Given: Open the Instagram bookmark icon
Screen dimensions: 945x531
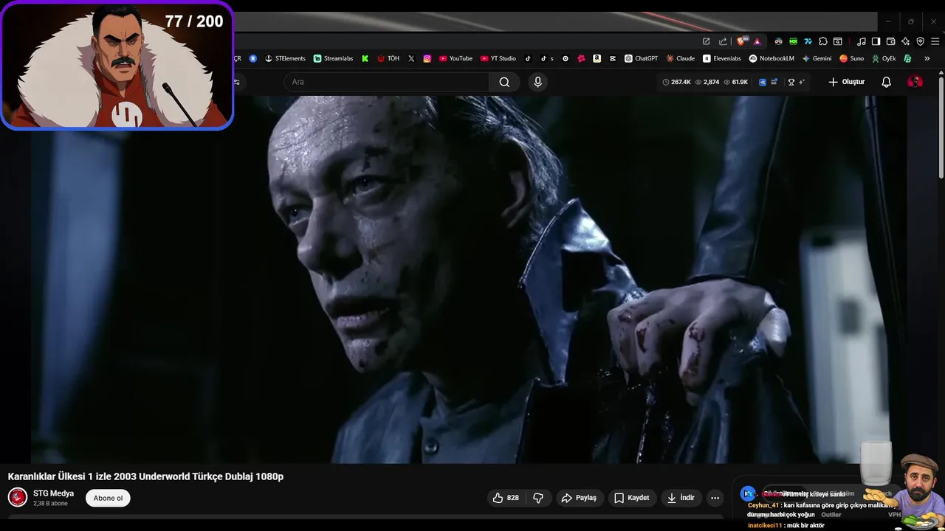Looking at the screenshot, I should pos(427,58).
